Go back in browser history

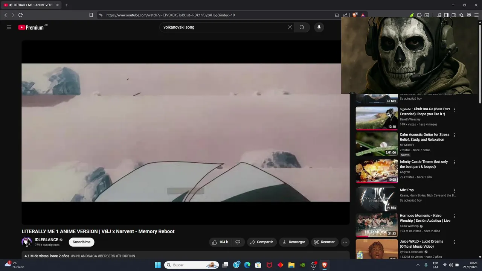pos(5,15)
